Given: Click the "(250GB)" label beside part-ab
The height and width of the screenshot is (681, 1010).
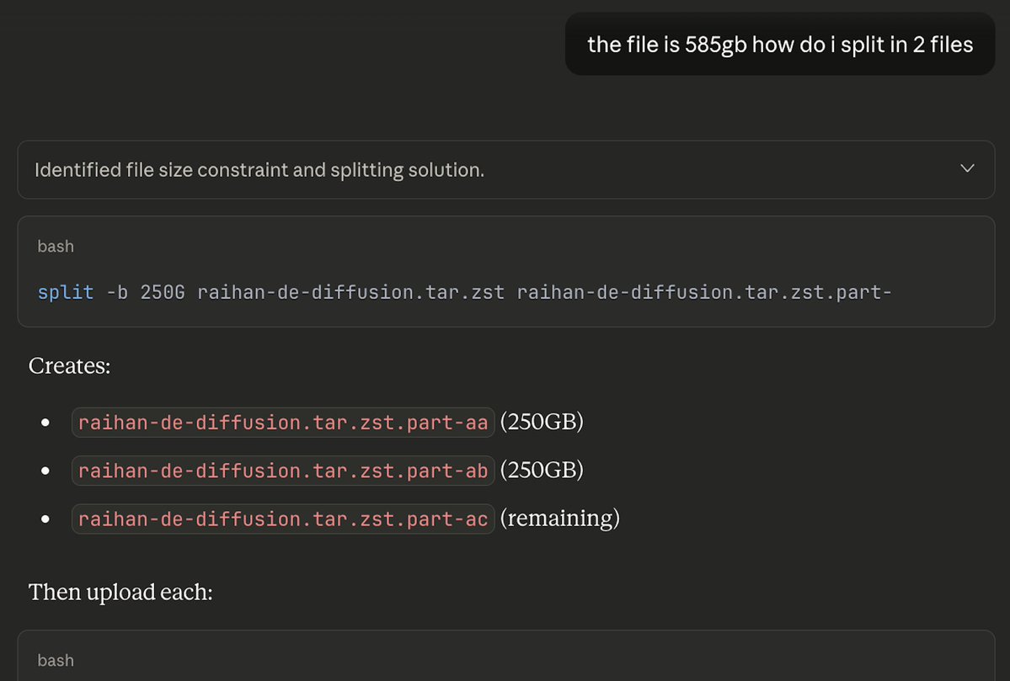Looking at the screenshot, I should click(x=542, y=471).
